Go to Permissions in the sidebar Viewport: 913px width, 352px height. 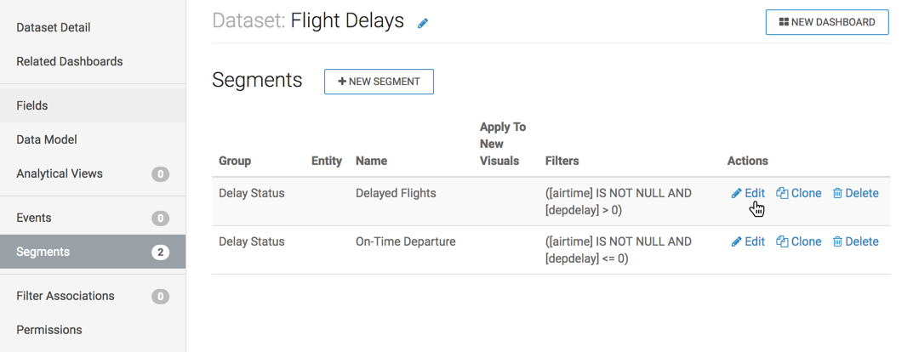49,330
